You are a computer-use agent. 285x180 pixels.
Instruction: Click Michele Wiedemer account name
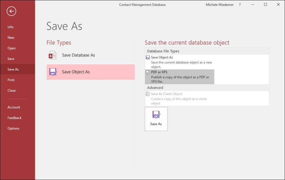[x=220, y=5]
